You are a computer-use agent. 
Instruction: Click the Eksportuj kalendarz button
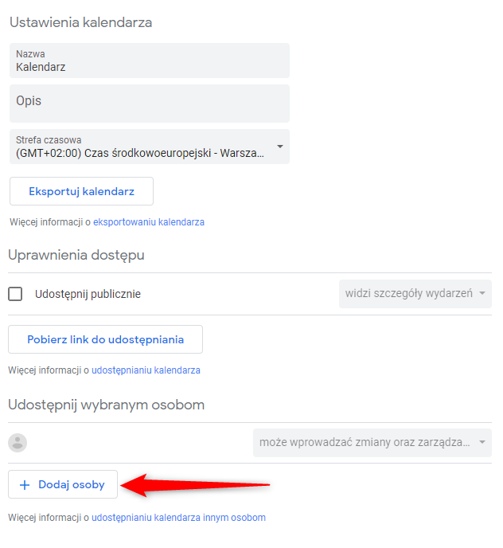[81, 191]
